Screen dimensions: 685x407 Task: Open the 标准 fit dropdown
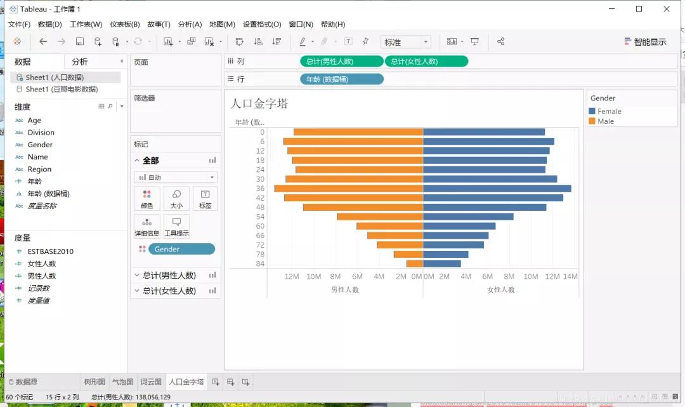[406, 42]
